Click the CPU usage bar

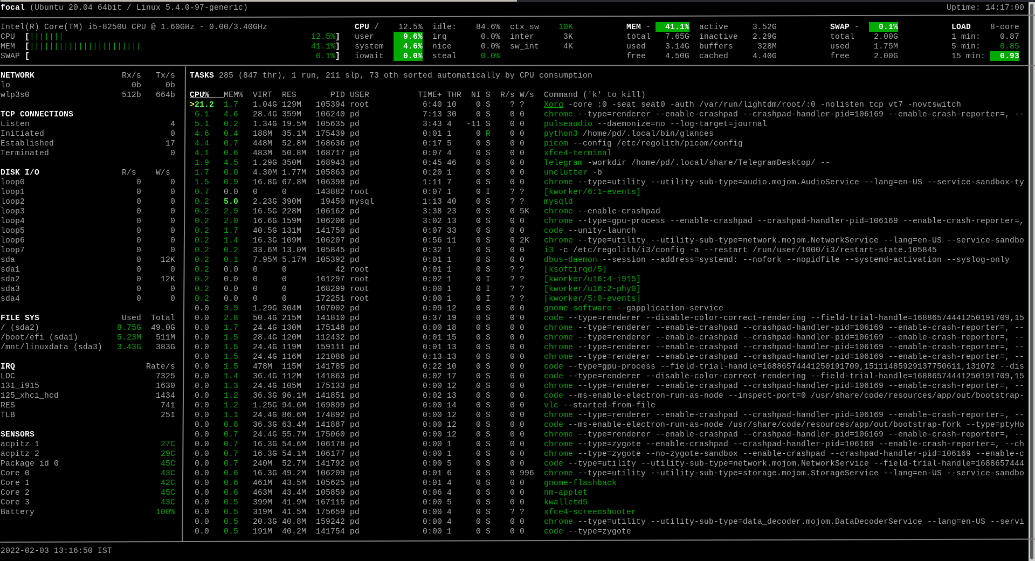tap(183, 37)
